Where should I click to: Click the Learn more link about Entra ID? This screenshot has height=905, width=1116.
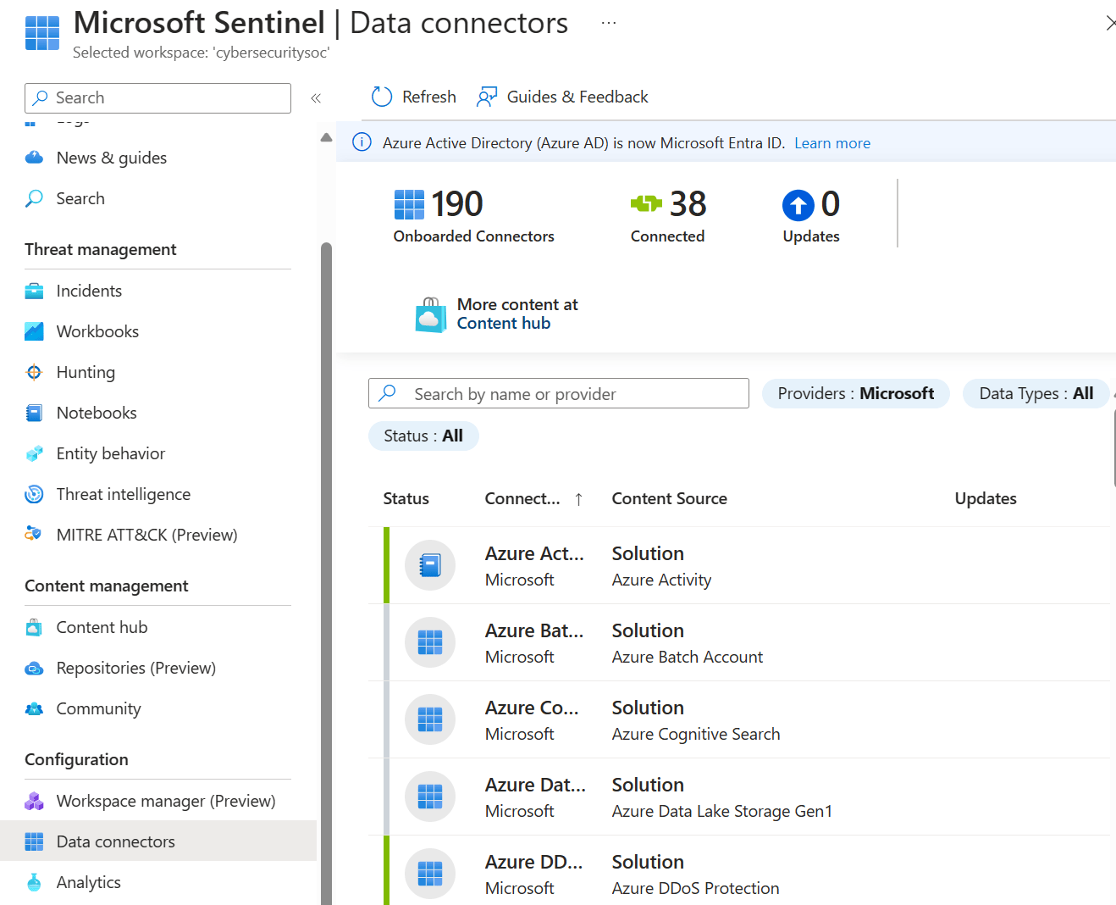click(x=831, y=142)
